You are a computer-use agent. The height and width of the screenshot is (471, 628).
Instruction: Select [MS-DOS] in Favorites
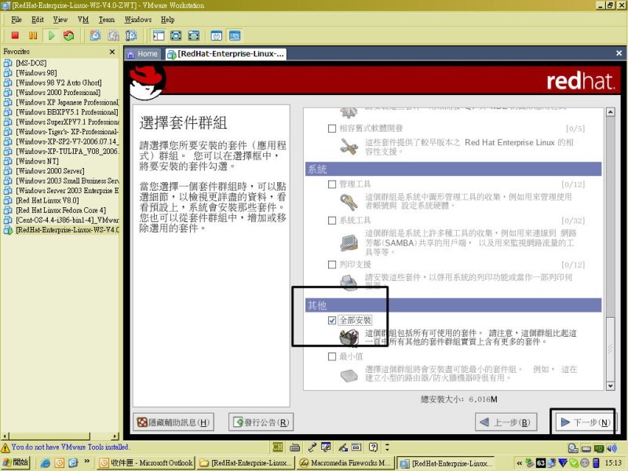(31, 63)
